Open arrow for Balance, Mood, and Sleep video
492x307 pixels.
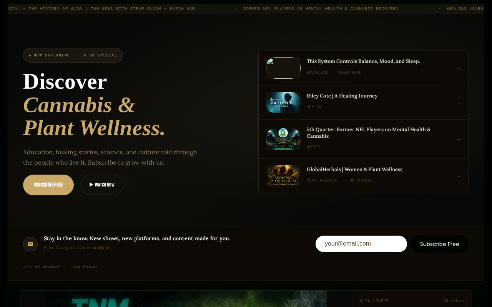[459, 68]
